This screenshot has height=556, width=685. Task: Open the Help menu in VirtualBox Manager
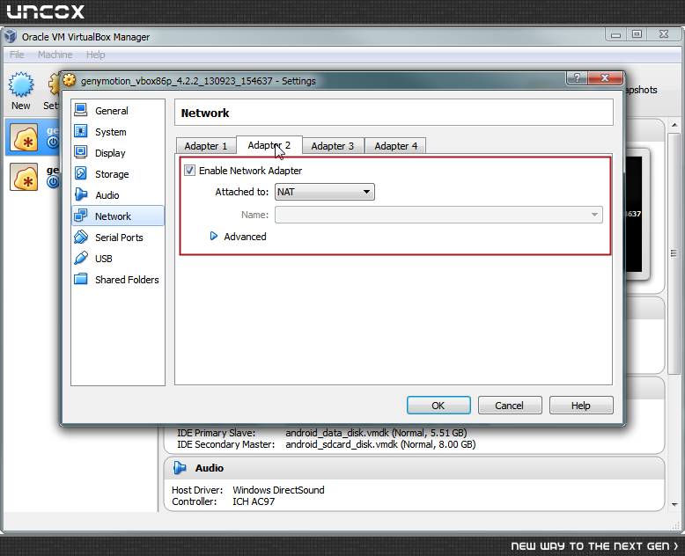point(95,55)
